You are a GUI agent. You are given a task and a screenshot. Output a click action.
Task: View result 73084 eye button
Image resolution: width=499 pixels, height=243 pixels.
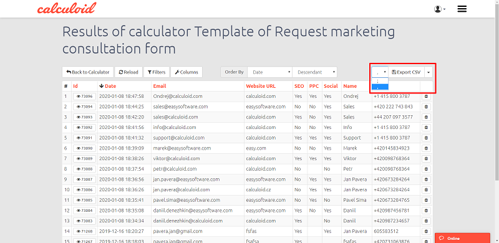pyautogui.click(x=84, y=211)
